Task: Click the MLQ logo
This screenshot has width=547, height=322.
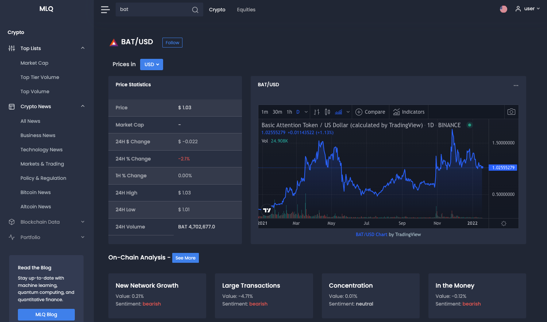Action: [x=46, y=9]
